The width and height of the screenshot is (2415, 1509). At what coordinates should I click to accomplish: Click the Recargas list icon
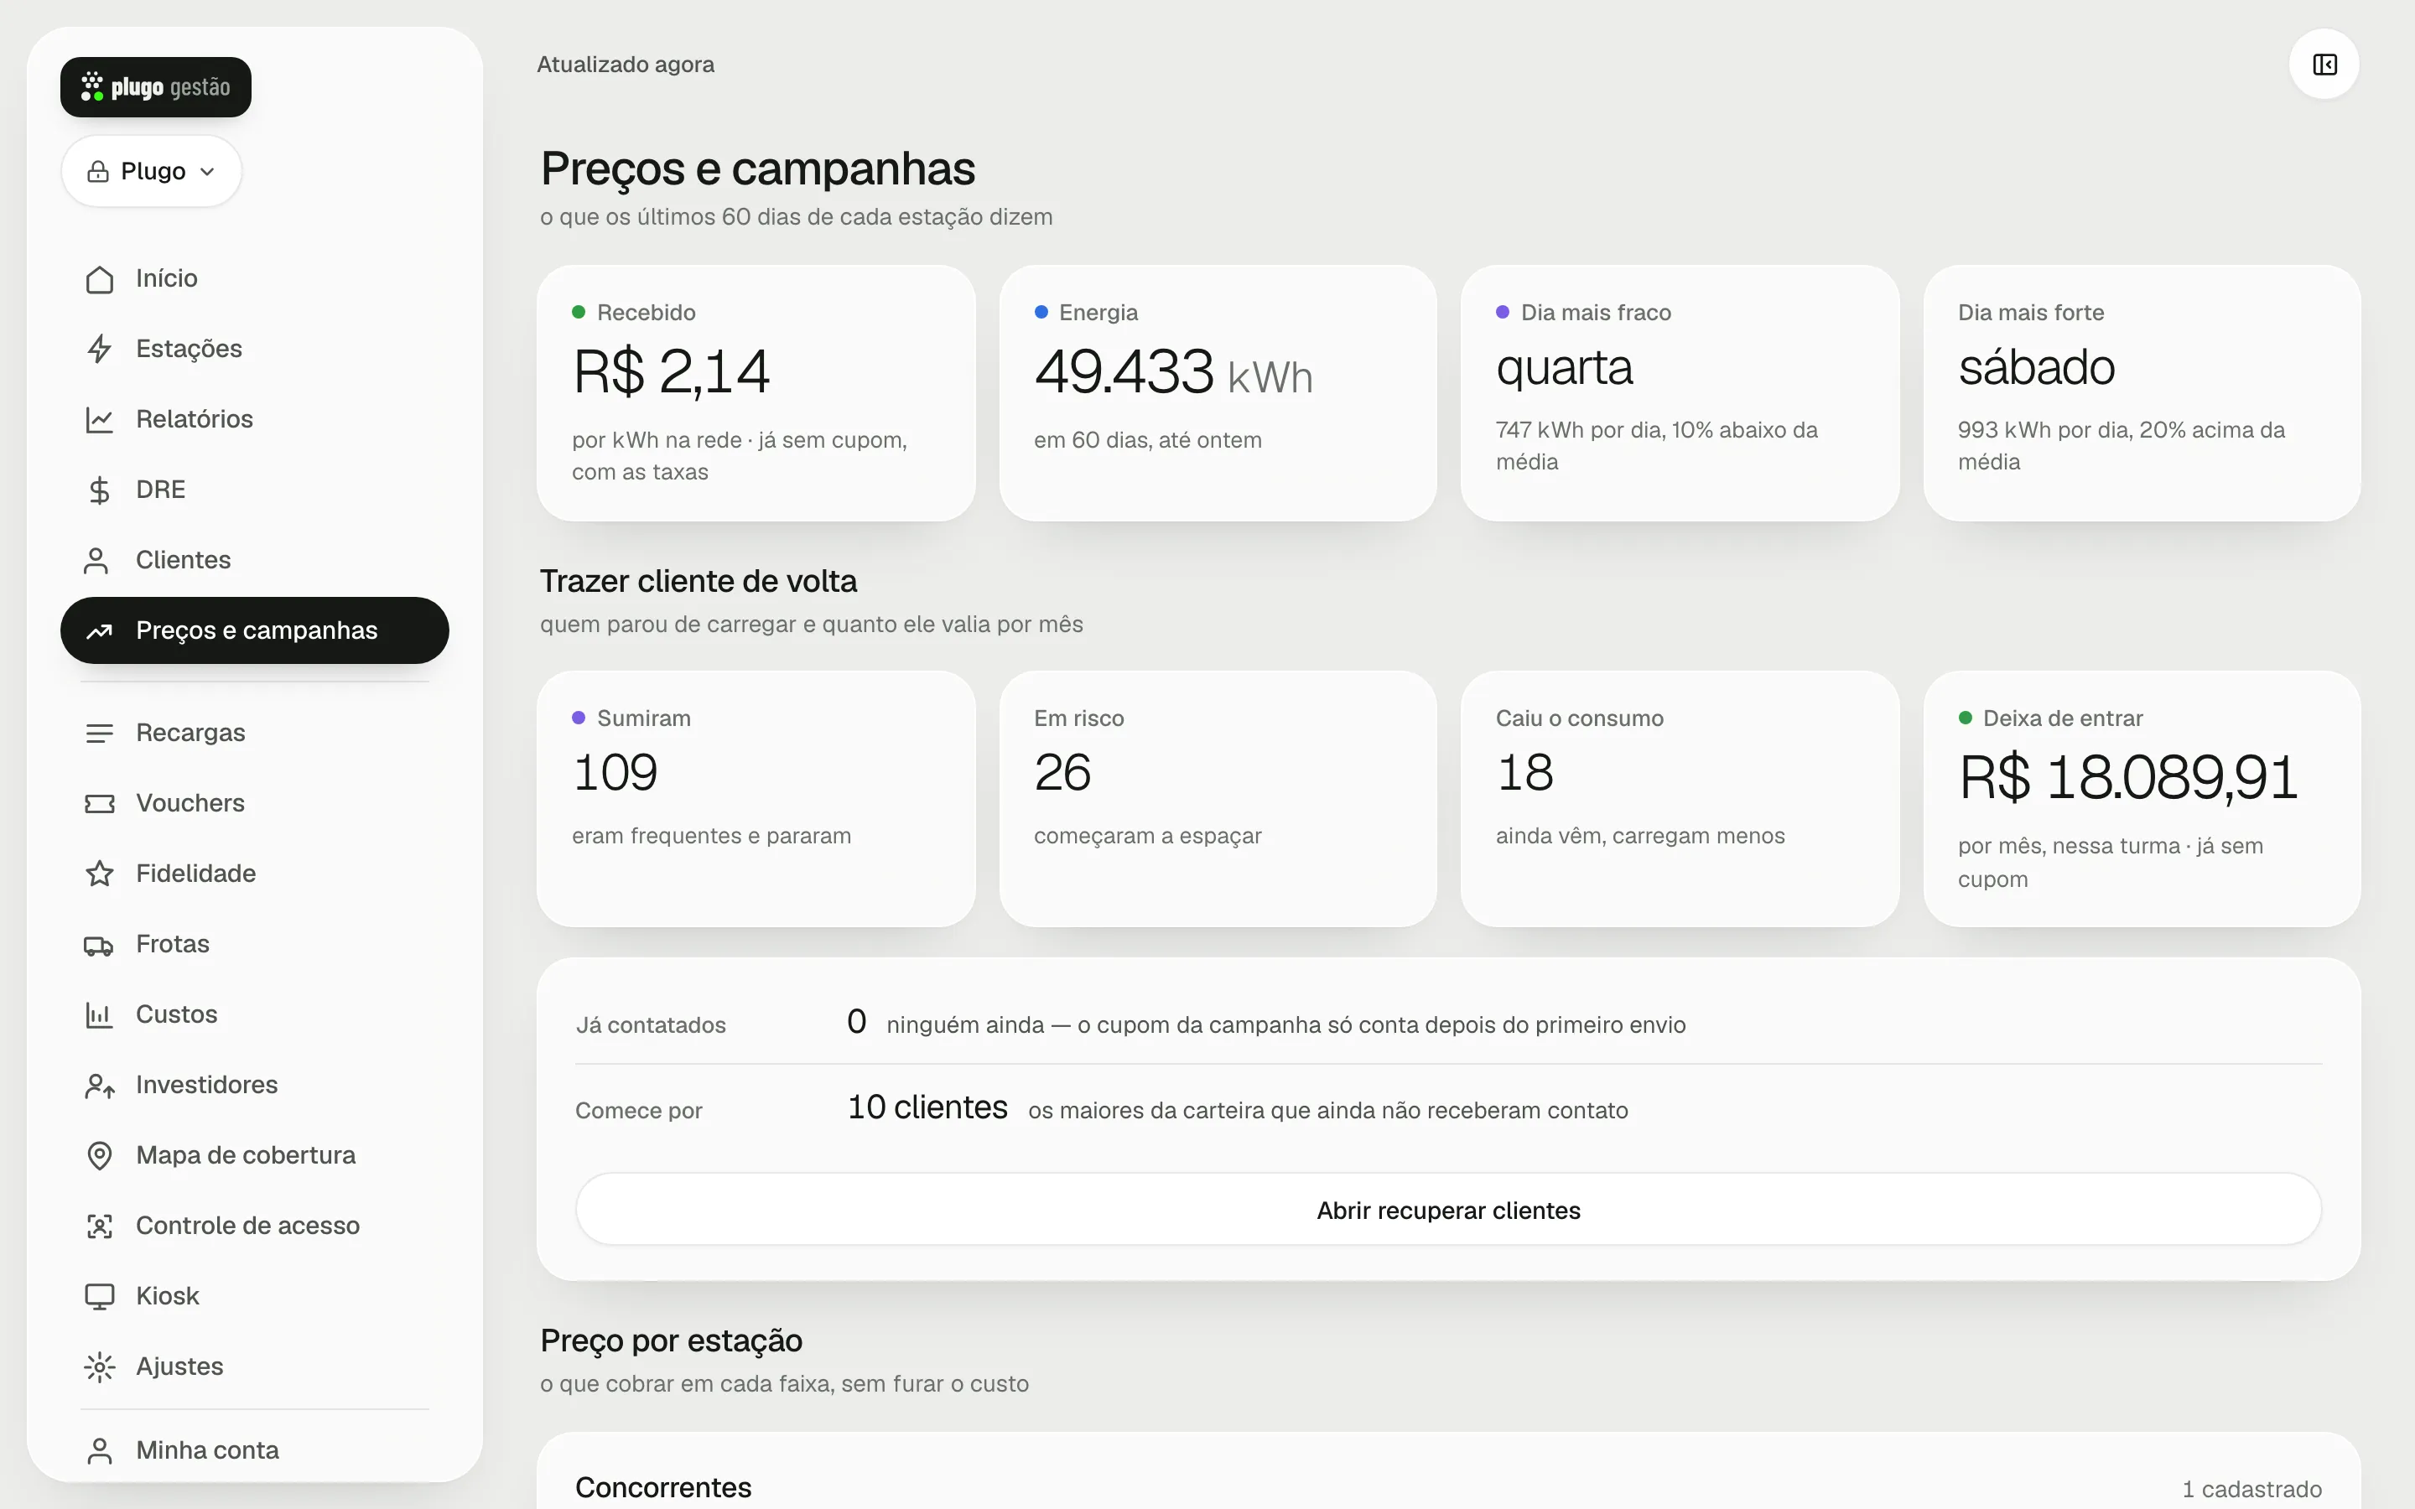pos(99,734)
